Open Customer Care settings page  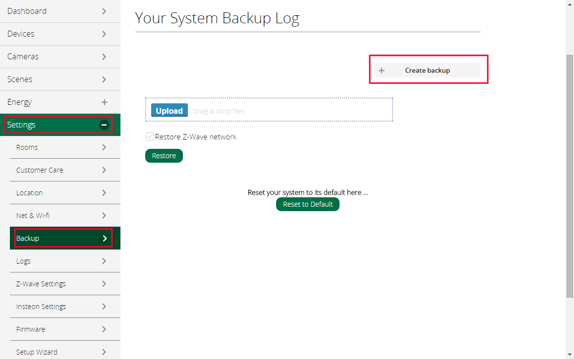pos(40,170)
